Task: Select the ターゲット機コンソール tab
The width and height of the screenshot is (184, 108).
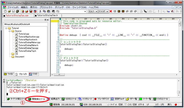Action: tap(16, 99)
